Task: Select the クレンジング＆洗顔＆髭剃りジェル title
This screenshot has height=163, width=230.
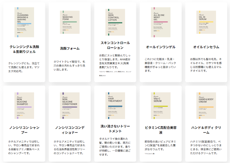Action: tap(24, 49)
